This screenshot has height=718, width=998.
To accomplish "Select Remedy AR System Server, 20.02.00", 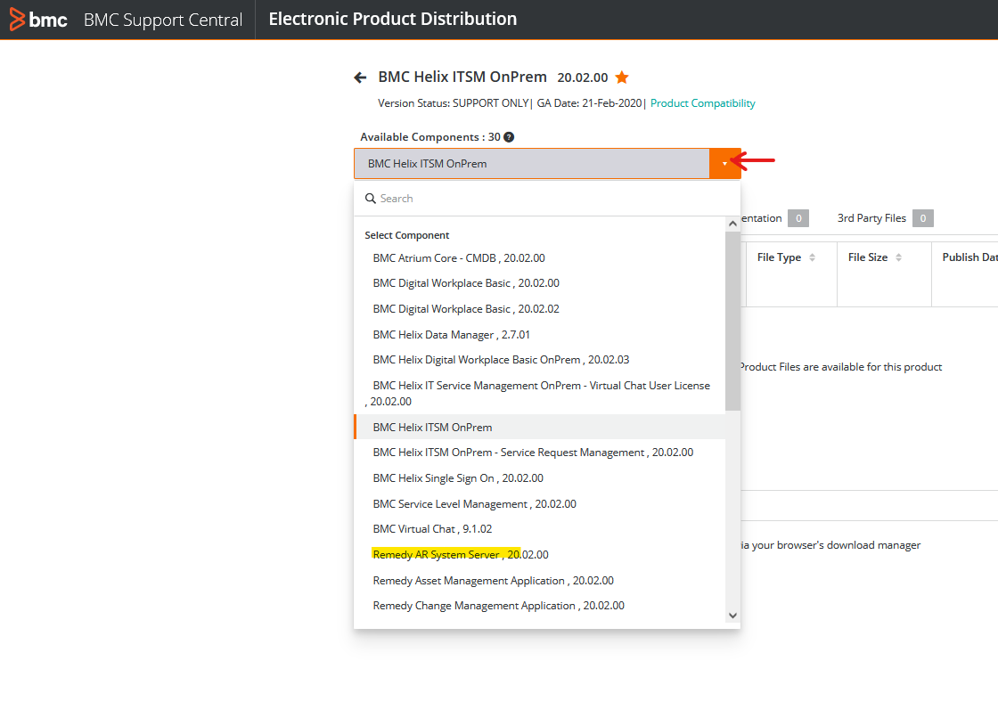I will (460, 554).
